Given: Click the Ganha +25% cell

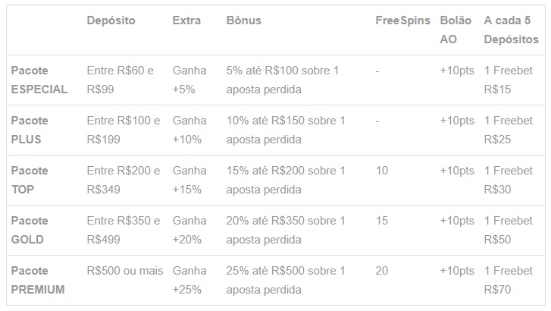Looking at the screenshot, I should 189,280.
